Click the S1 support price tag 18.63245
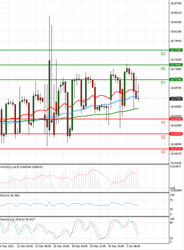 click(176, 119)
